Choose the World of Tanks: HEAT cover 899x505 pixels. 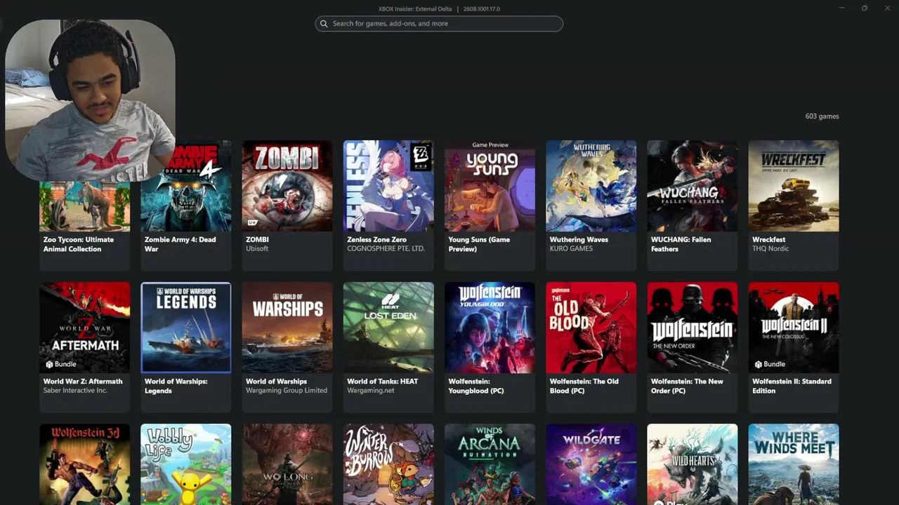point(388,328)
